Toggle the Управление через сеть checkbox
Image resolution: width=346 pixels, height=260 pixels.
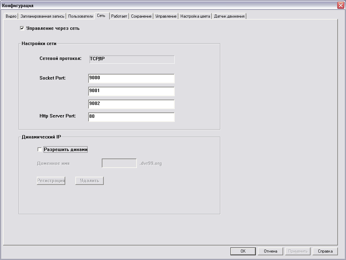pos(22,28)
